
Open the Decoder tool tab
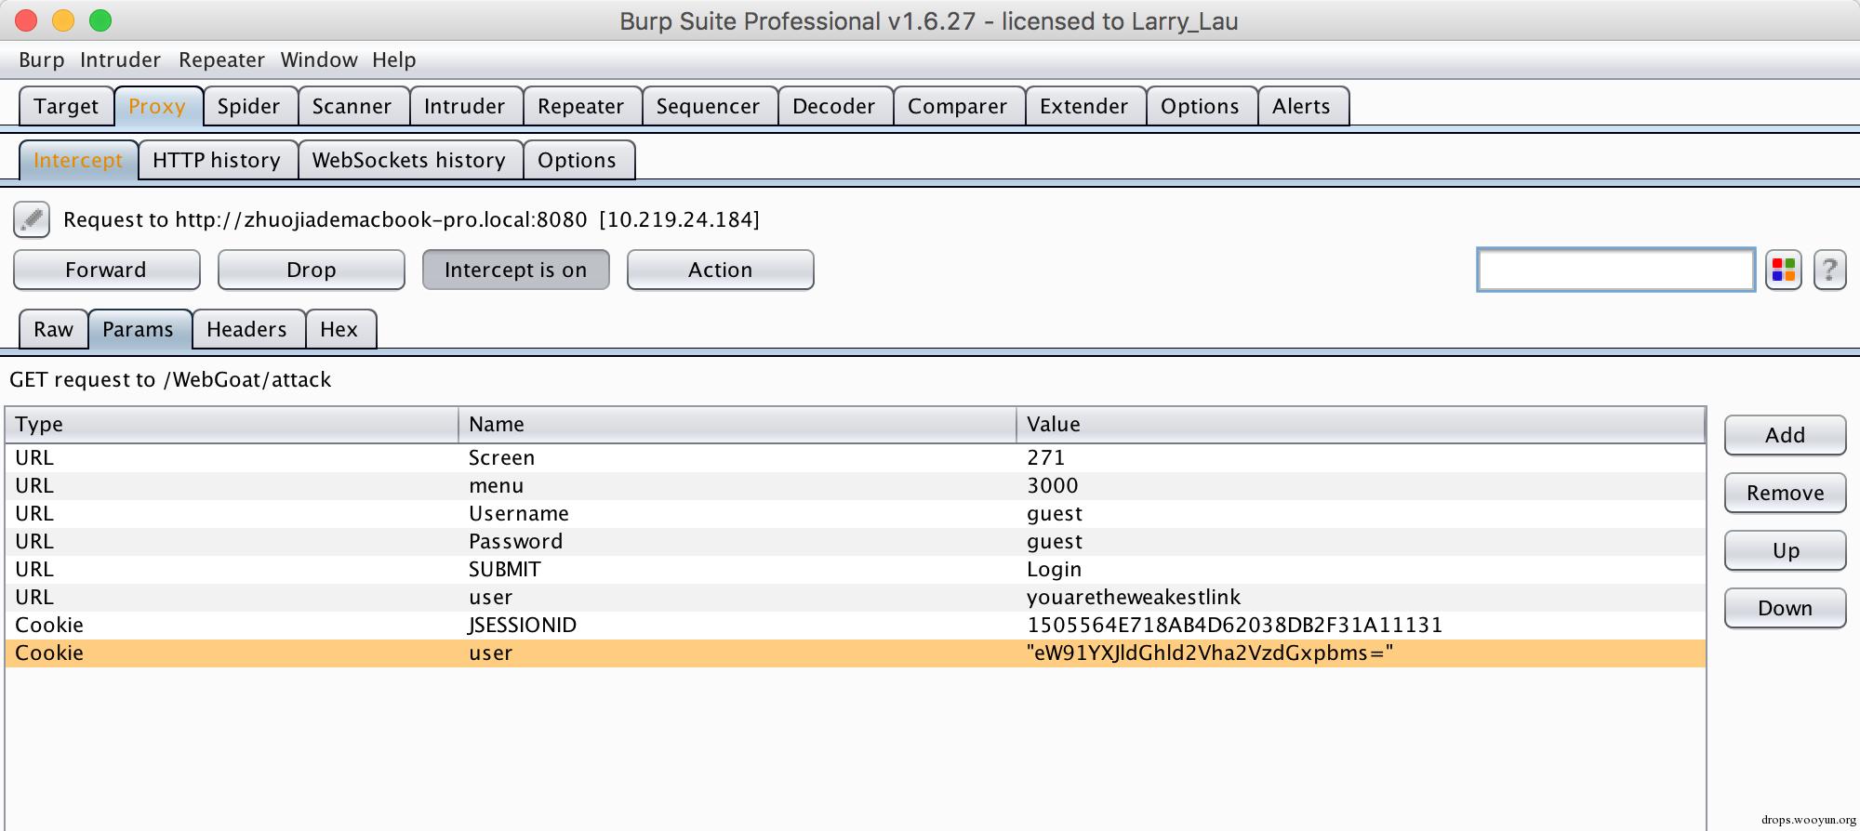[x=833, y=107]
